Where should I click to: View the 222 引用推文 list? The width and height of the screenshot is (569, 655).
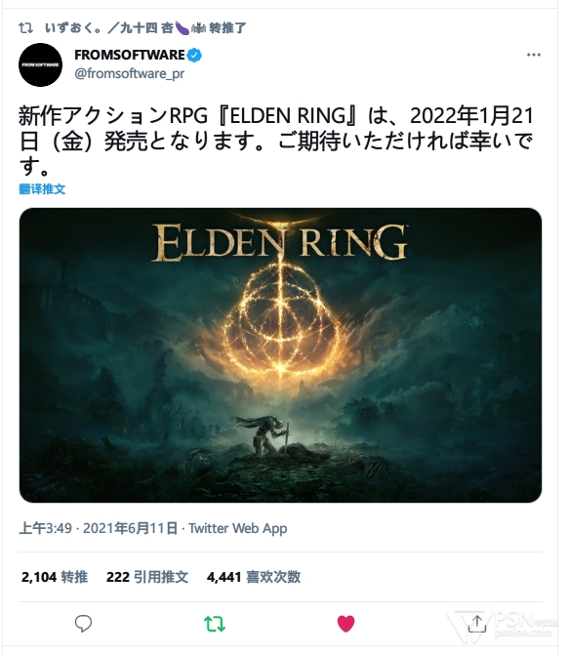point(147,577)
